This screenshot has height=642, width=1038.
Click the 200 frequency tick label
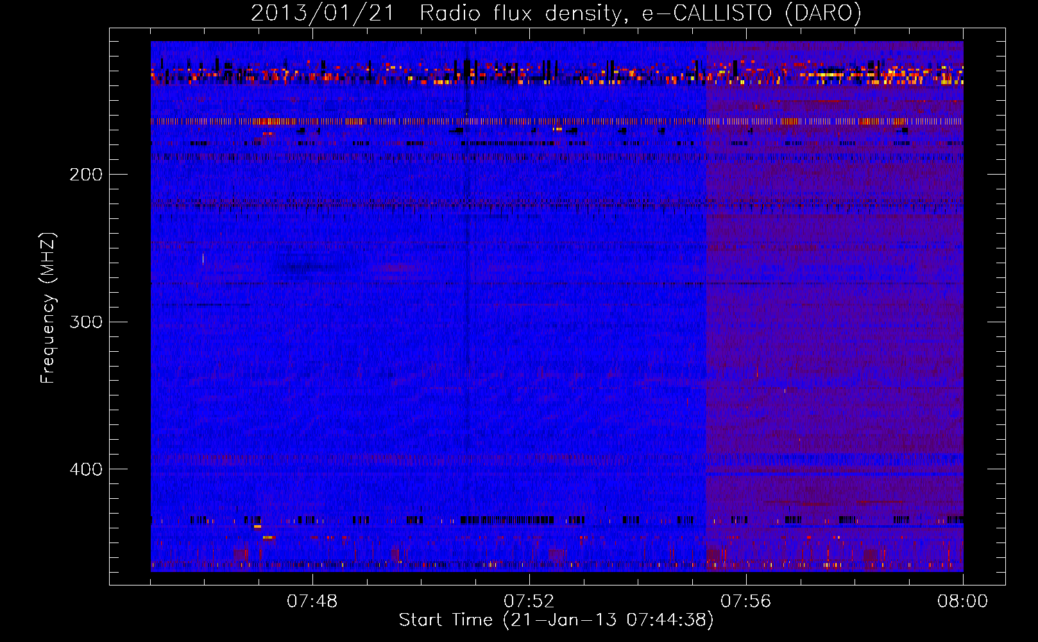(86, 175)
